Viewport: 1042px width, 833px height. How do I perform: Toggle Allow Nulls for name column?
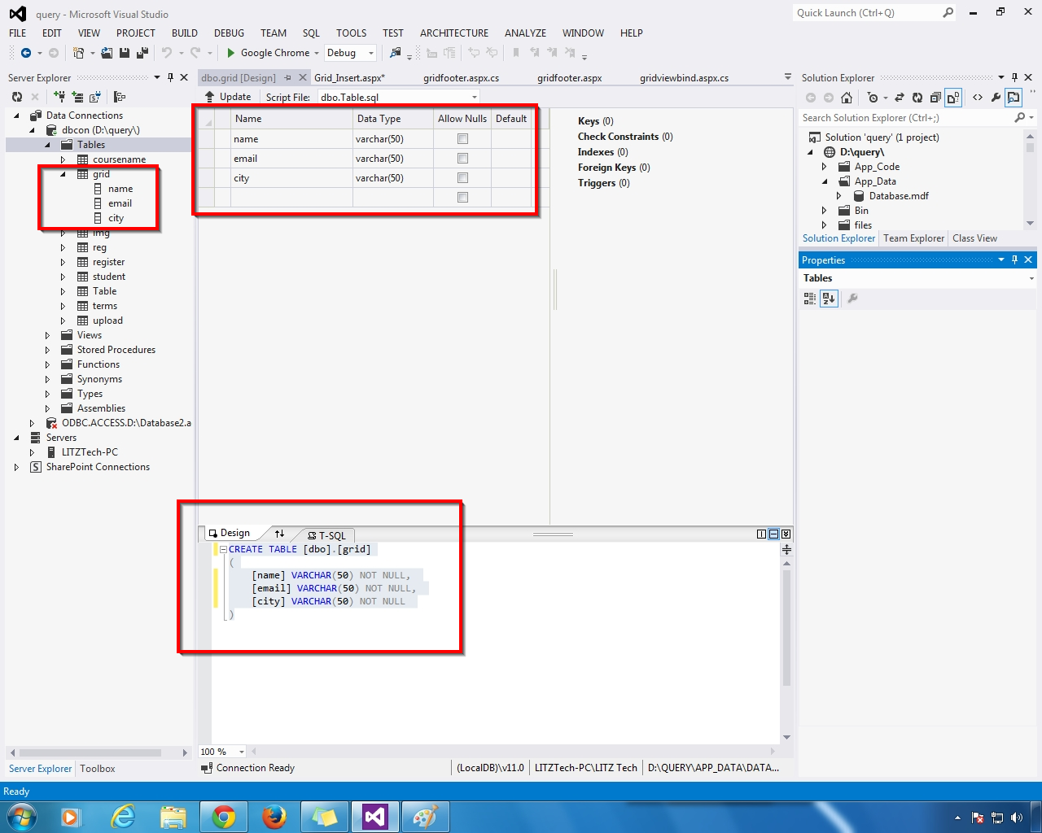click(462, 139)
